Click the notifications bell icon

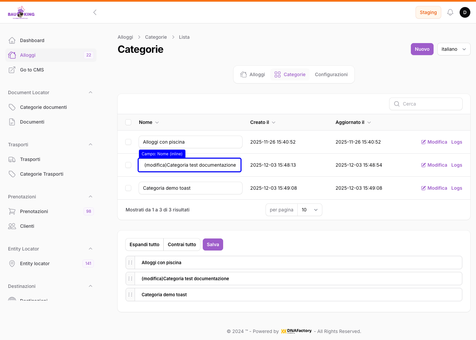click(x=450, y=12)
